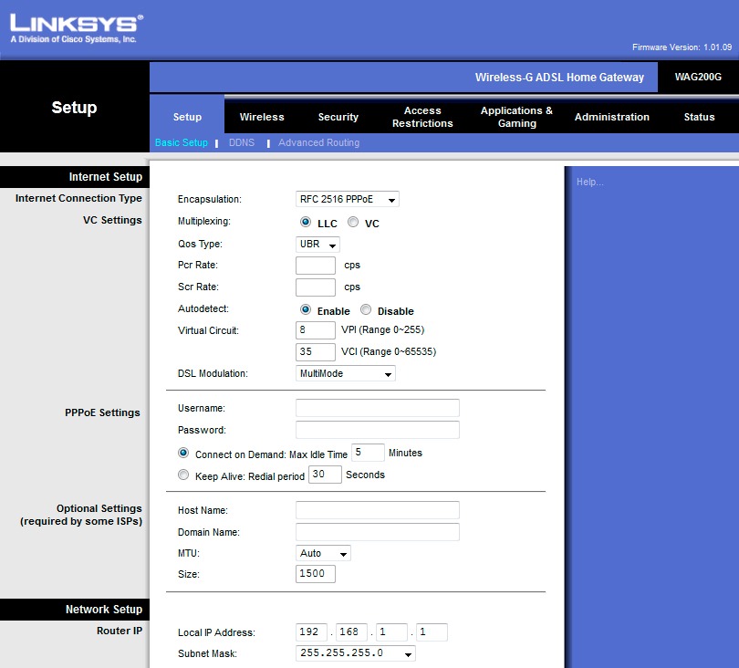Click Wireless-G ADSL Home Gateway title
739x668 pixels.
[x=559, y=78]
